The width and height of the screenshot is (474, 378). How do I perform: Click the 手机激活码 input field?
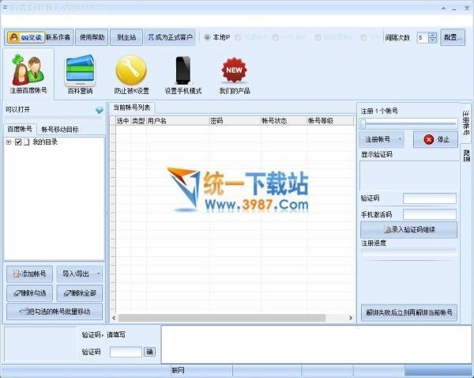430,214
